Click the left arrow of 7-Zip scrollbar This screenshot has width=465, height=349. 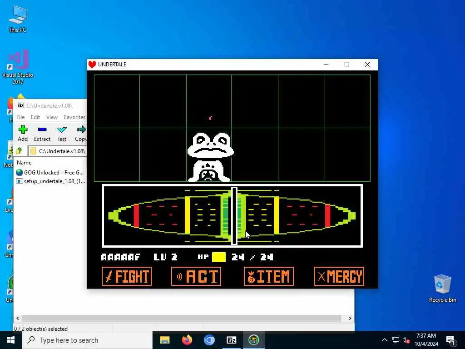(18, 319)
